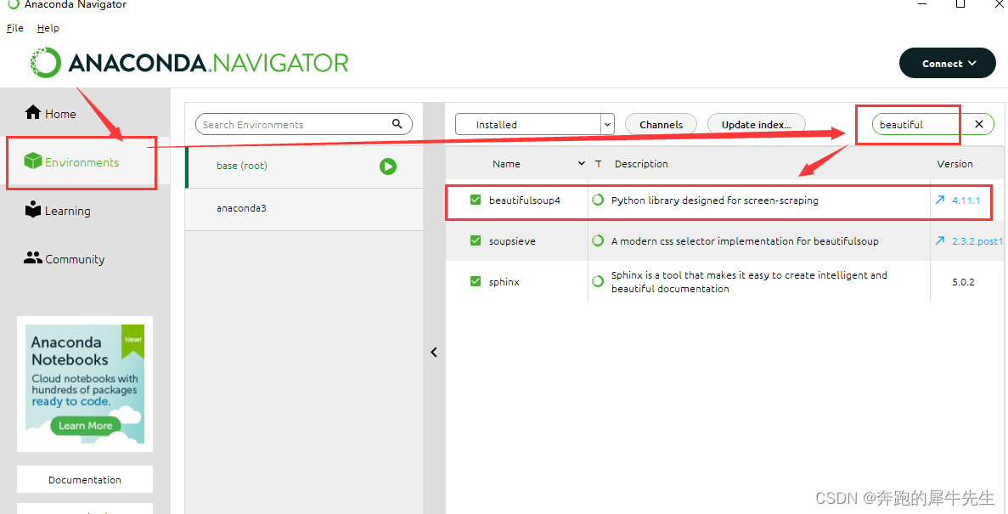Toggle the sphinx package checkbox
Viewport: 1008px width, 514px height.
pyautogui.click(x=476, y=281)
